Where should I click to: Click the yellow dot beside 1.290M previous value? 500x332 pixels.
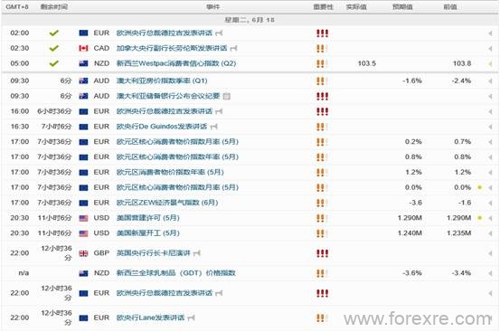coord(479,218)
